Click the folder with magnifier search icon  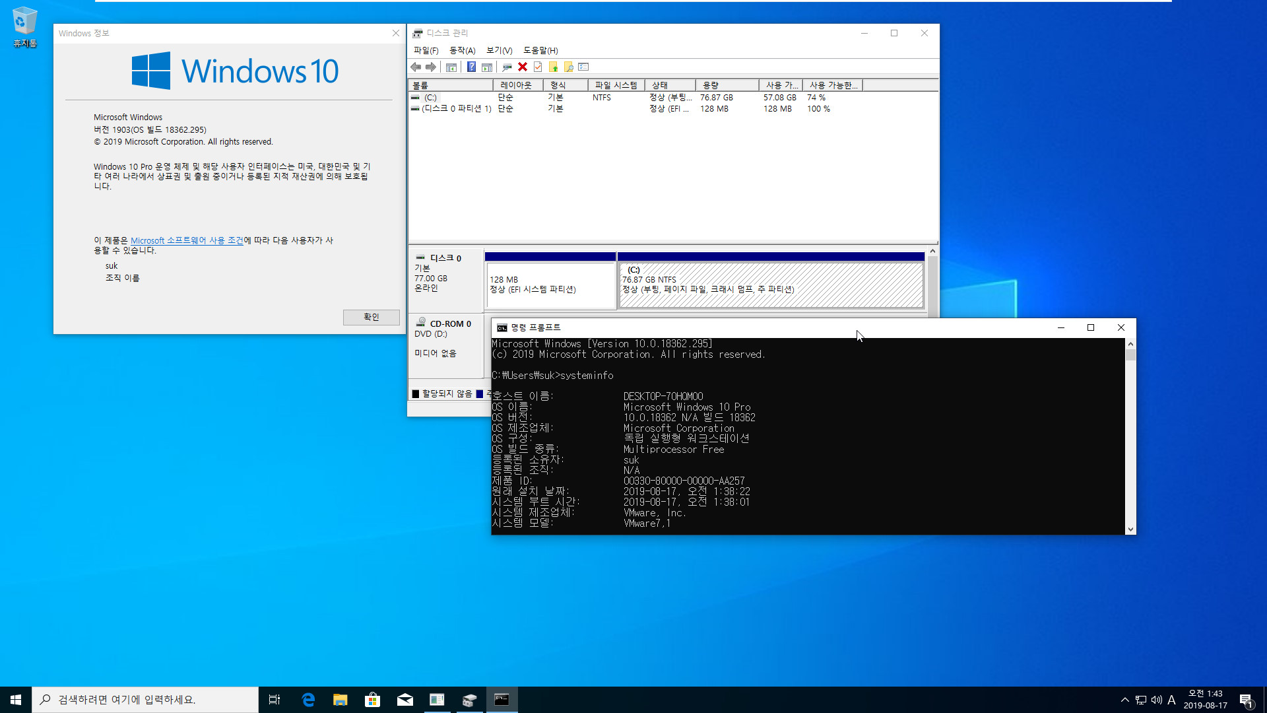pos(568,67)
